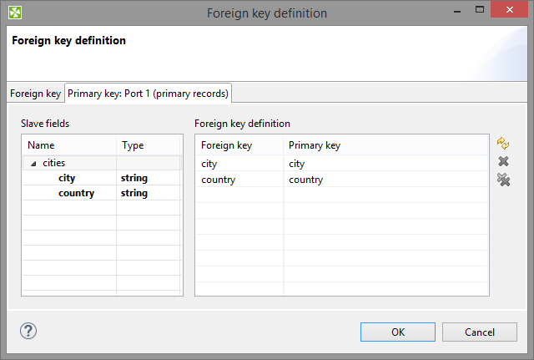This screenshot has width=534, height=360.
Task: Switch to the Foreign key tab
Action: 35,93
